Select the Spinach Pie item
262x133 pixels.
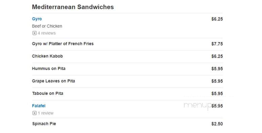click(44, 124)
